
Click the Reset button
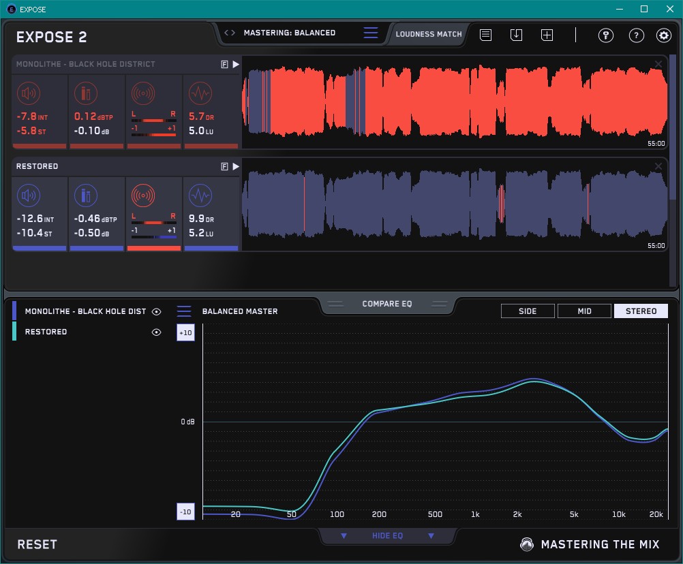click(x=37, y=544)
